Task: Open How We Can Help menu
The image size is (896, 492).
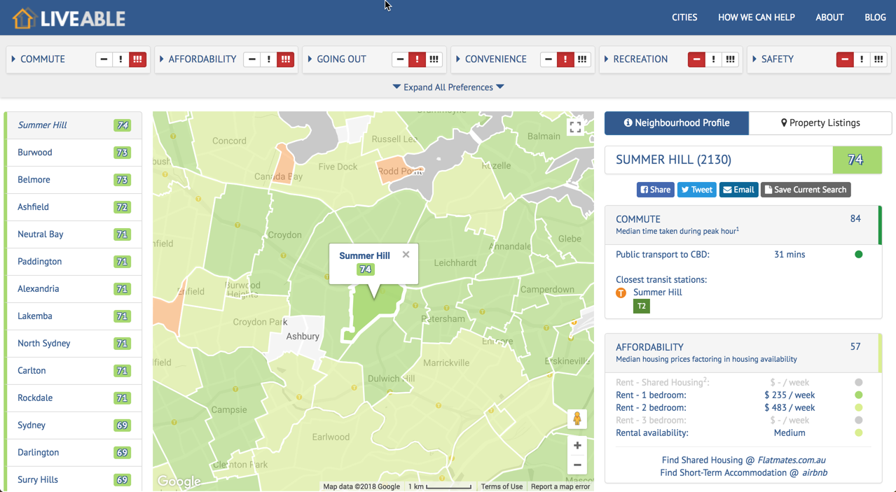Action: pyautogui.click(x=756, y=17)
